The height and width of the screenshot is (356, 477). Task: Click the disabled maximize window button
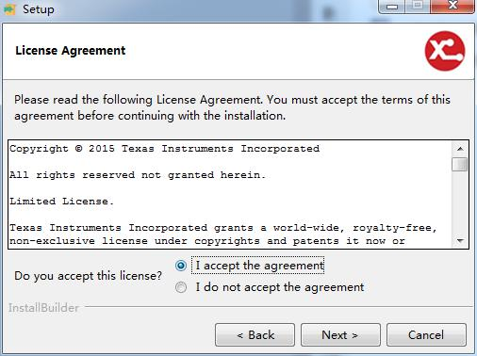point(418,6)
